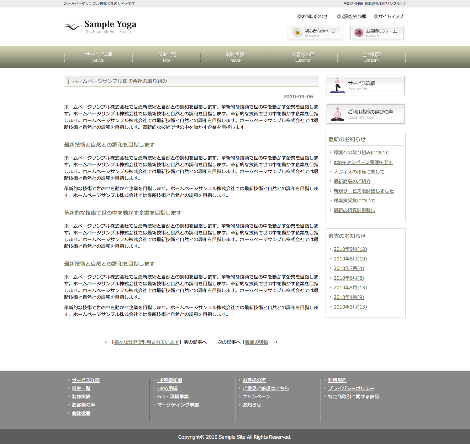Go to previous article 様々な分野で利用されています
This screenshot has height=444, width=470.
tap(146, 342)
